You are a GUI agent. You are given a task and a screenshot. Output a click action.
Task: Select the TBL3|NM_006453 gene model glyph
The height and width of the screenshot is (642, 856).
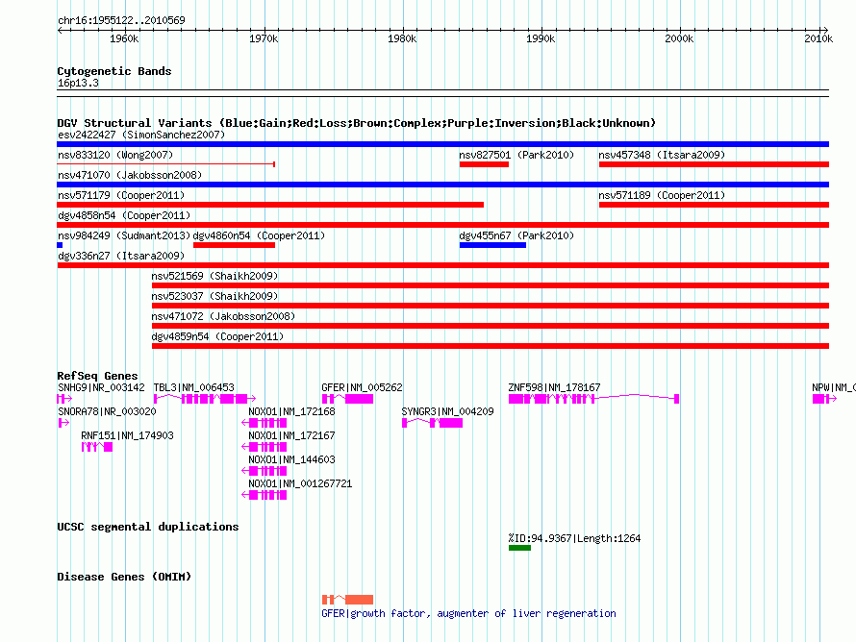coord(205,399)
